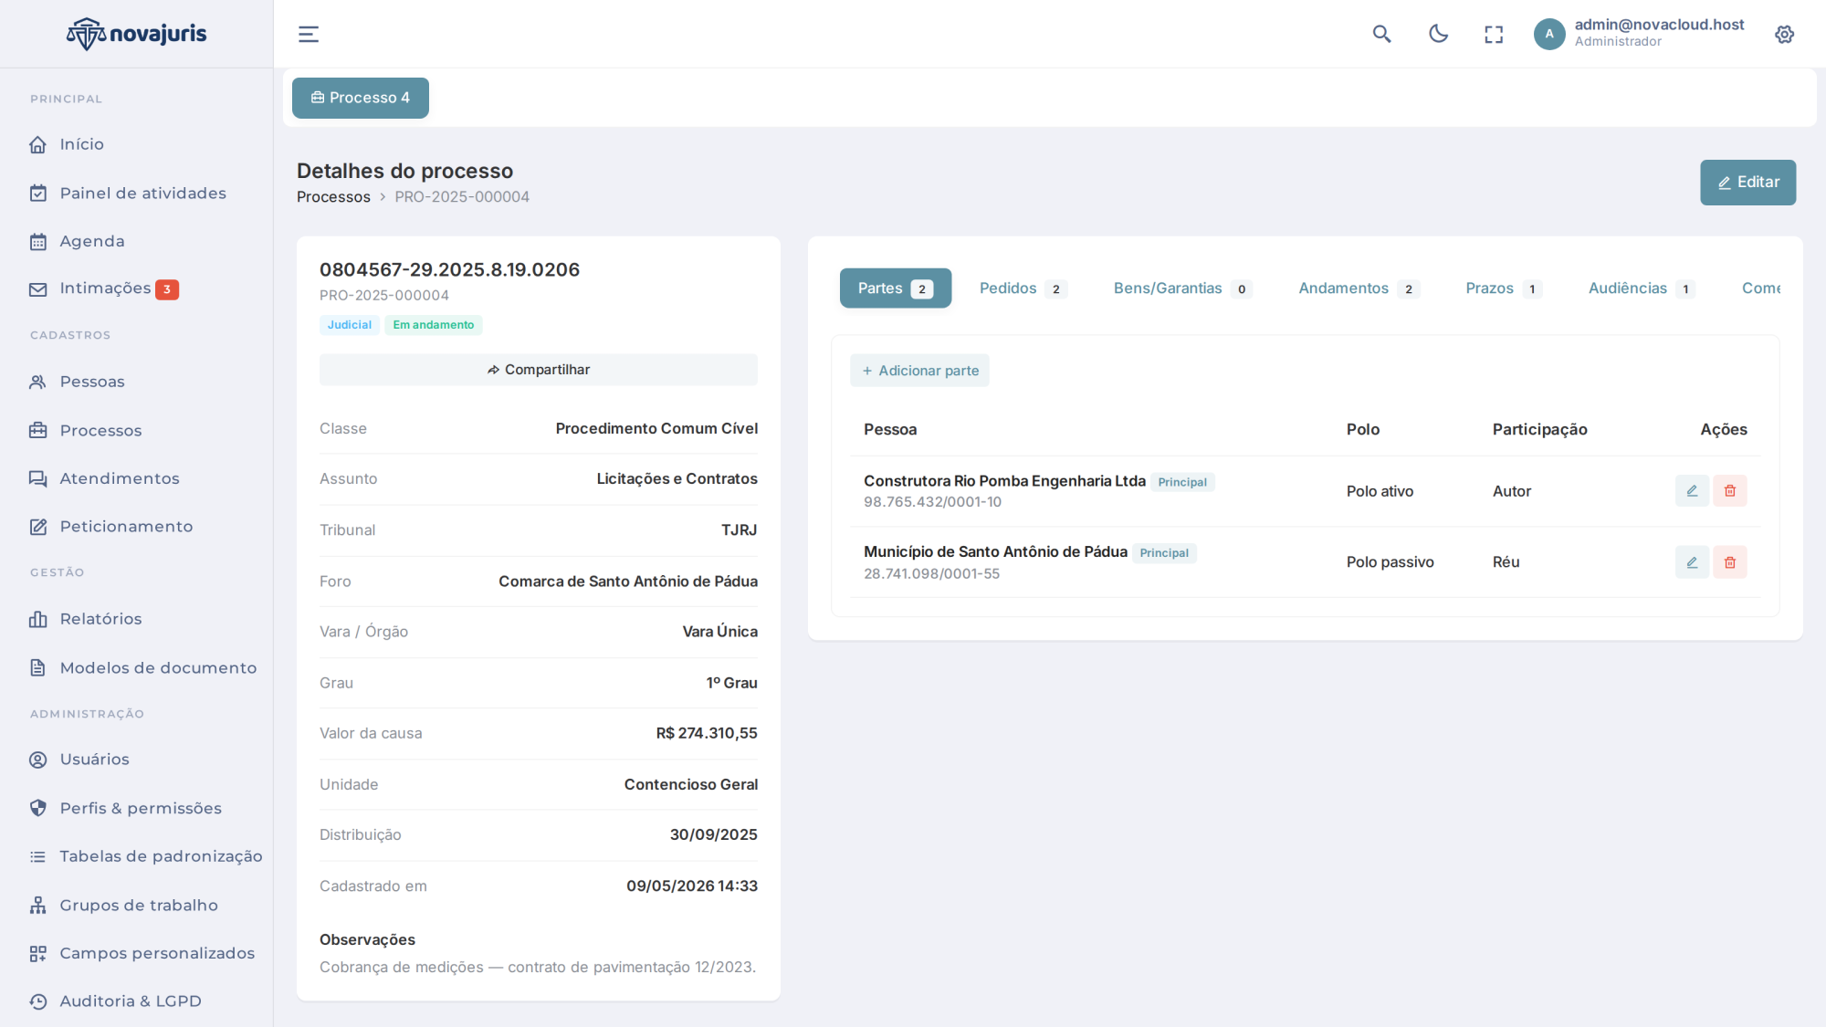Open admin@novacloud.host user menu
Image resolution: width=1826 pixels, height=1027 pixels.
coord(1640,34)
